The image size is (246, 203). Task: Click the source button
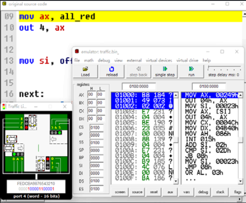tap(137, 192)
